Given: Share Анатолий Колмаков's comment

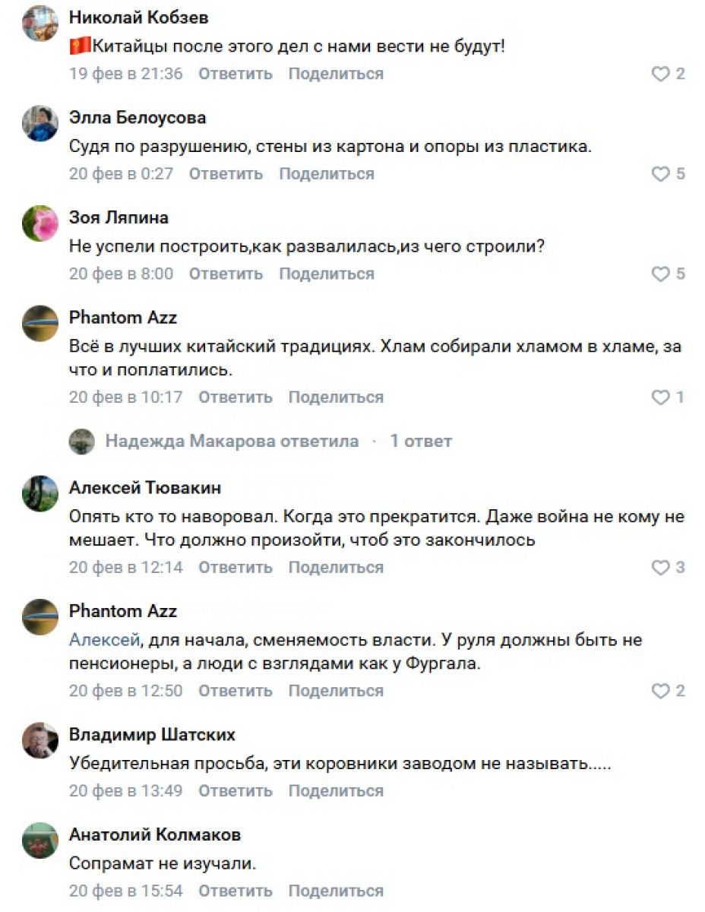Looking at the screenshot, I should [336, 891].
